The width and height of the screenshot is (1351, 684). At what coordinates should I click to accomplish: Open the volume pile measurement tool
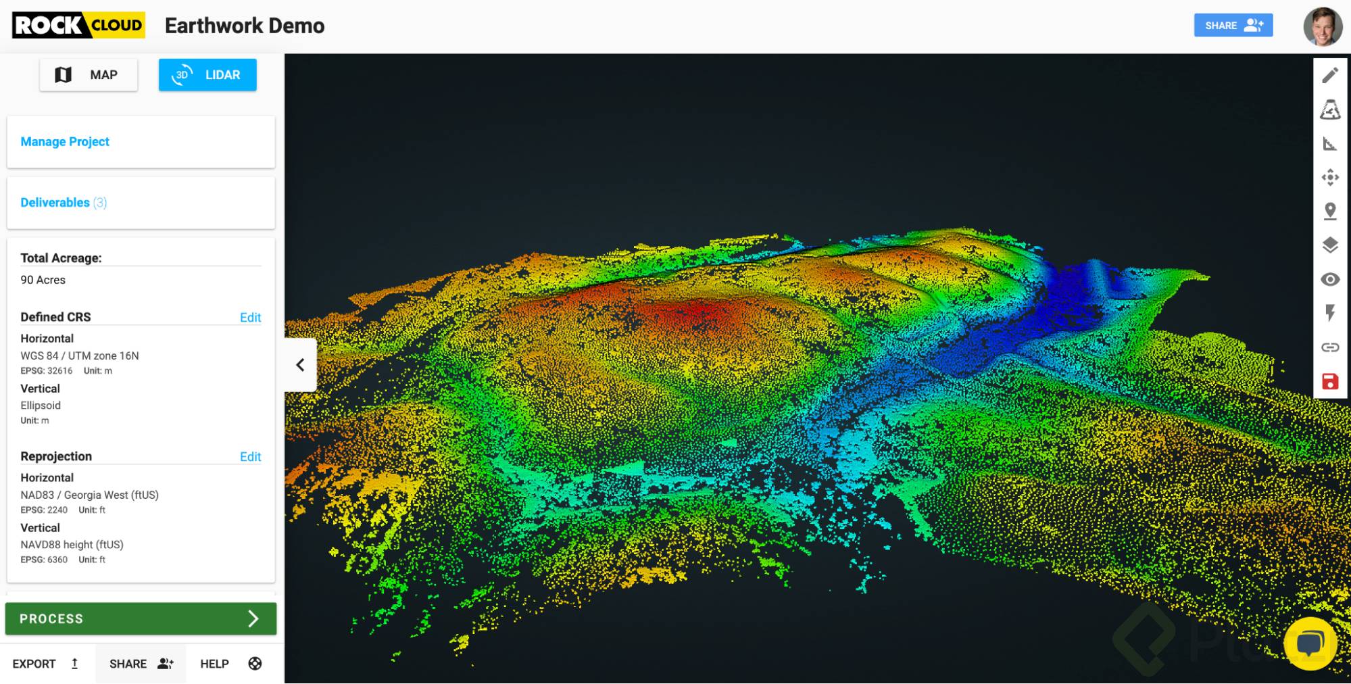coord(1329,109)
